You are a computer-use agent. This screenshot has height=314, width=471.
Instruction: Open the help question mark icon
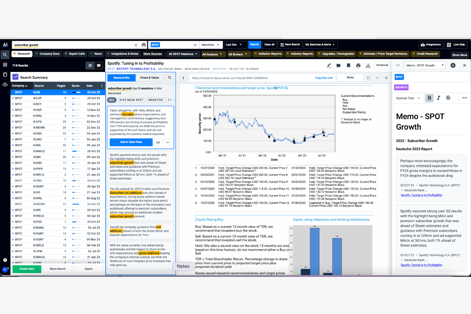(5, 260)
